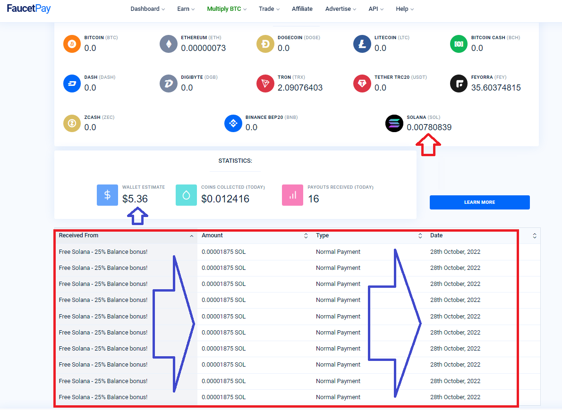Sort payments by Type column

pyautogui.click(x=368, y=235)
